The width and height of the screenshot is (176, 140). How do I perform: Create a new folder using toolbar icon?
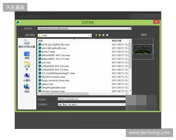point(104,35)
